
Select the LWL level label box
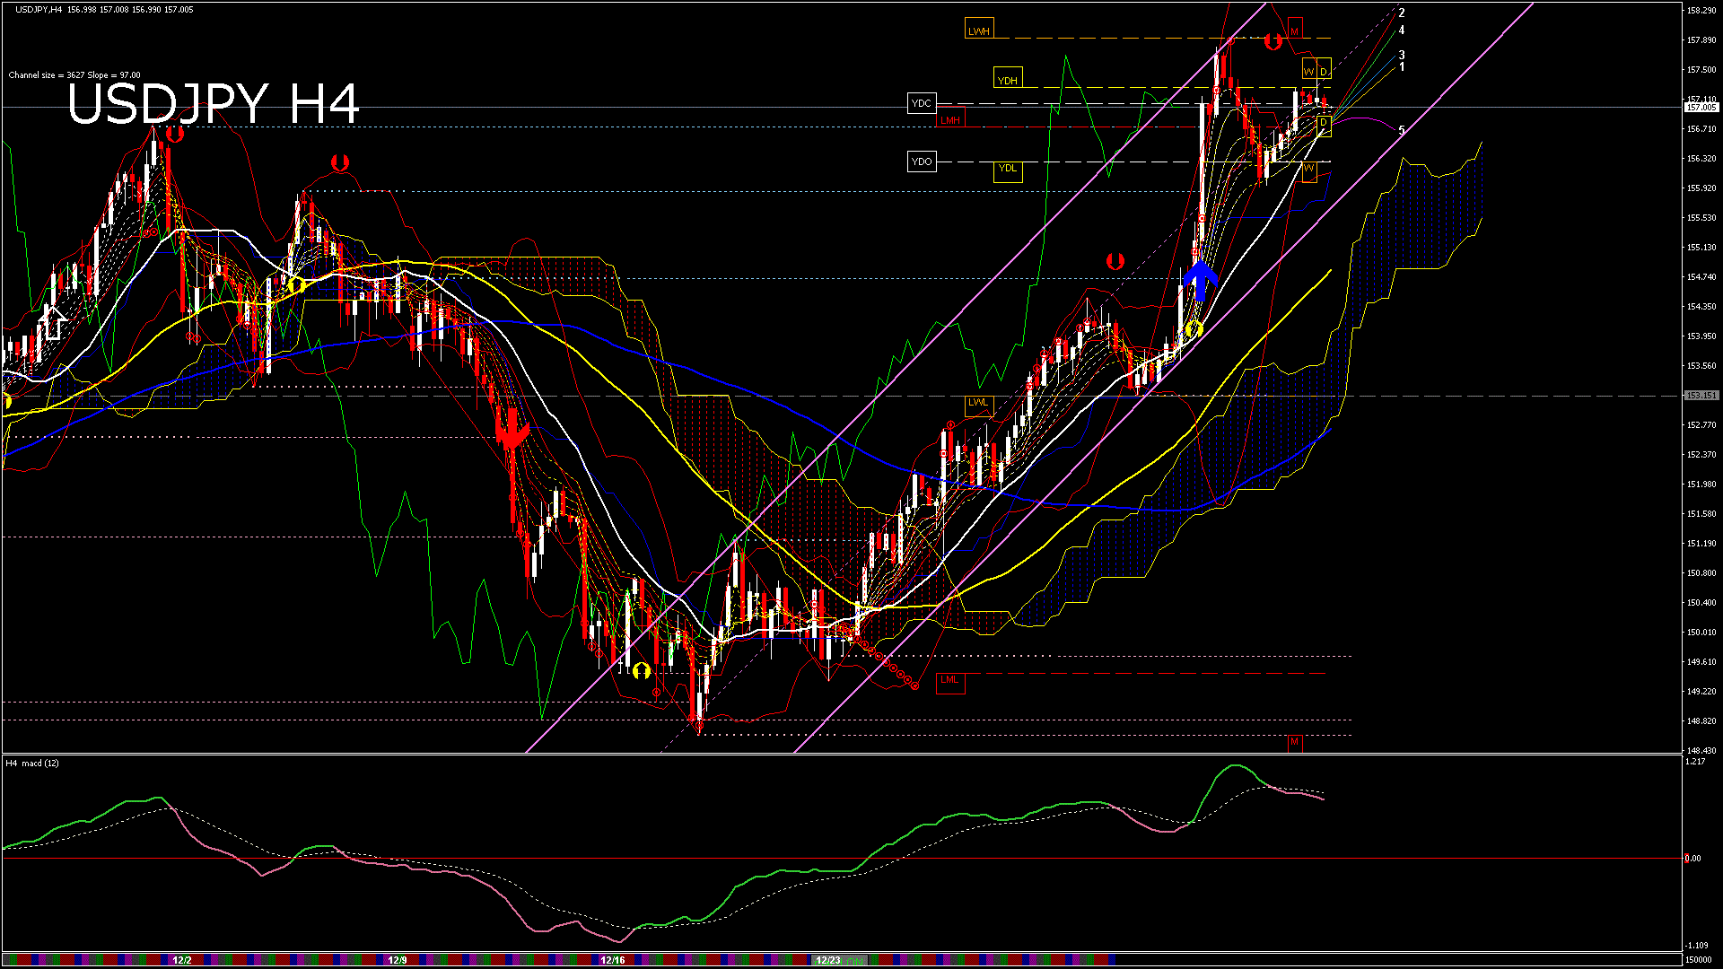[978, 403]
